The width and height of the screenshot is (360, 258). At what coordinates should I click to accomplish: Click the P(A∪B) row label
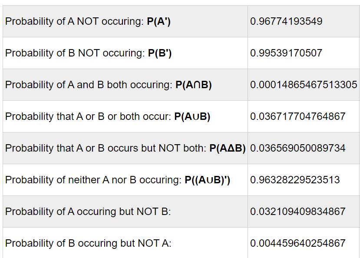click(126, 116)
